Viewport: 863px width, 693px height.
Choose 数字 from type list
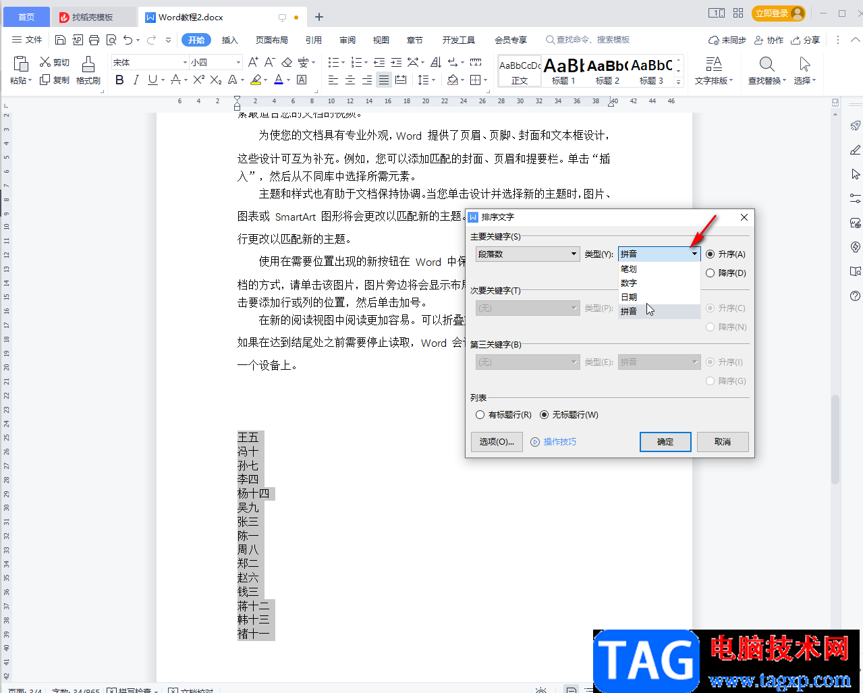coord(659,283)
